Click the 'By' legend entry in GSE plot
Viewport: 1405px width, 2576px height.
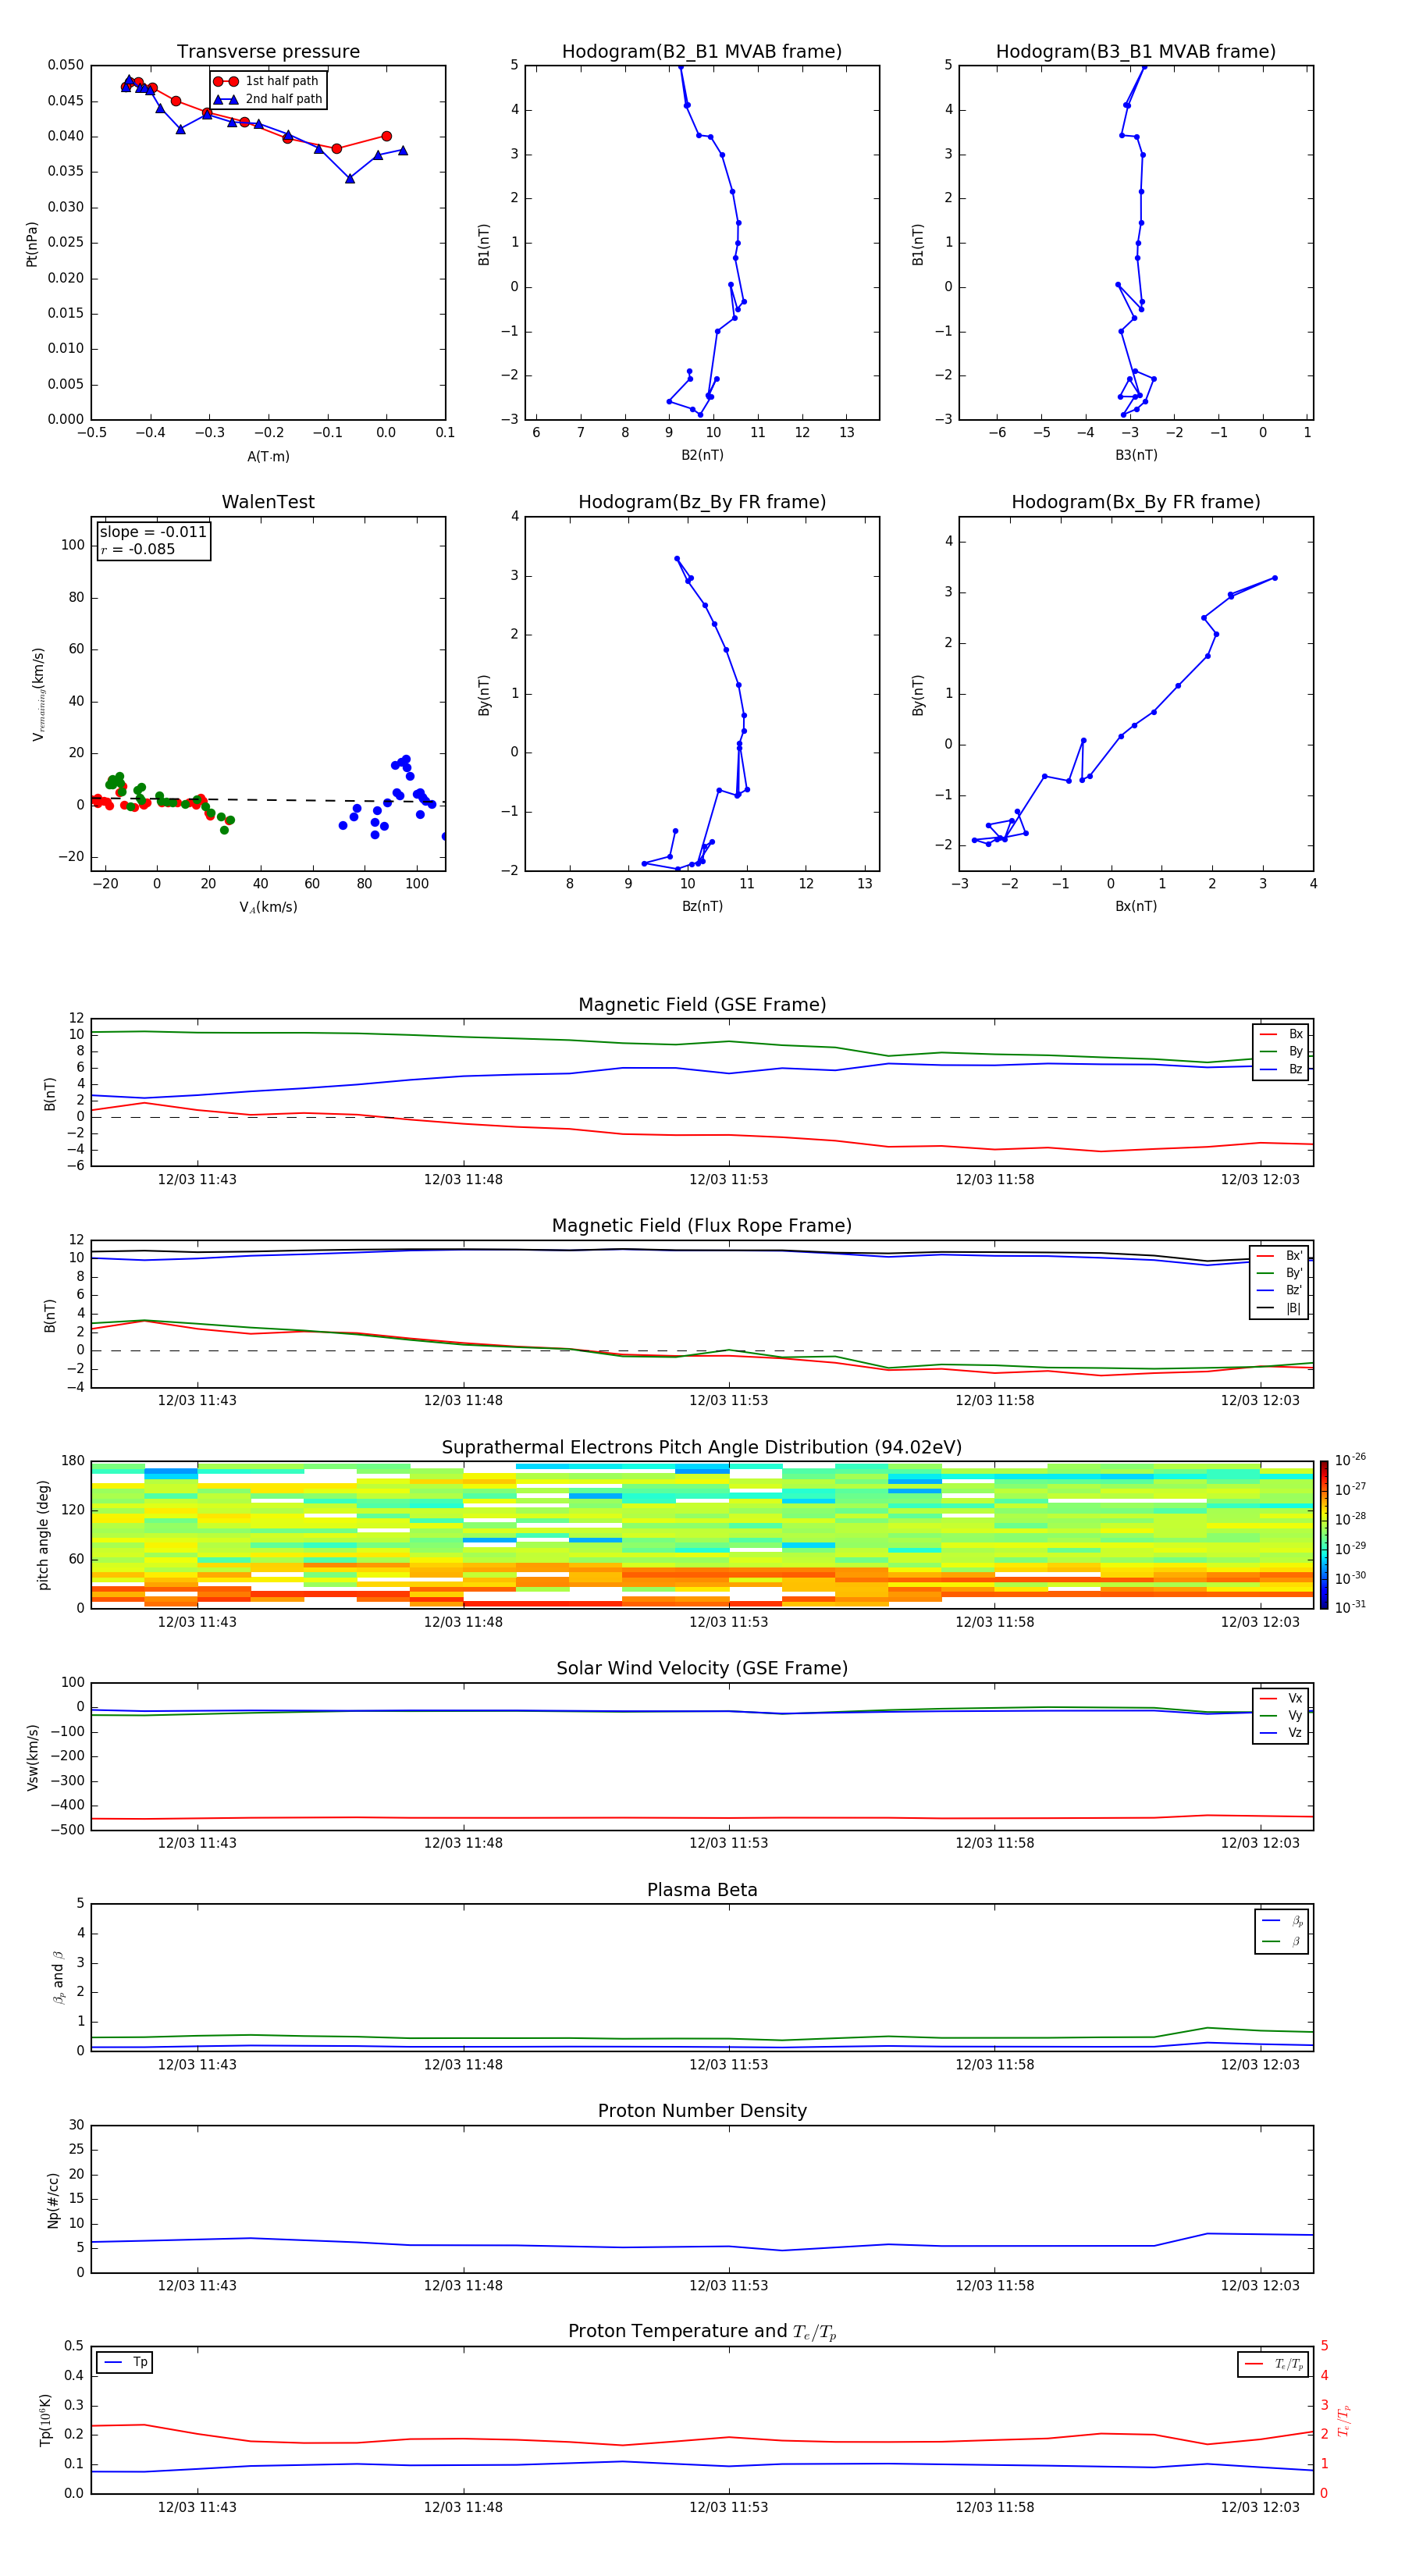coord(1281,1051)
